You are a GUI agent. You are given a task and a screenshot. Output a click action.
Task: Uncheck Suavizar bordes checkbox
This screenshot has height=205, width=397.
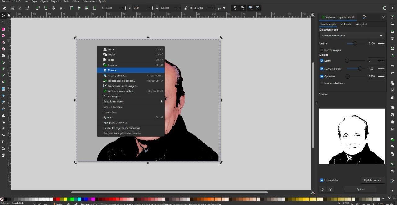[322, 69]
